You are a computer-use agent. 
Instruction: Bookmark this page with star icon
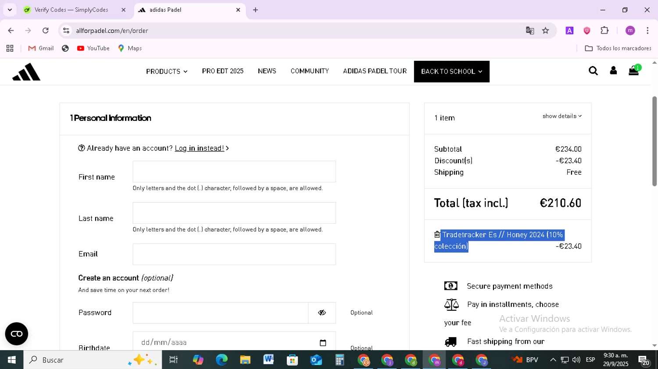[546, 31]
